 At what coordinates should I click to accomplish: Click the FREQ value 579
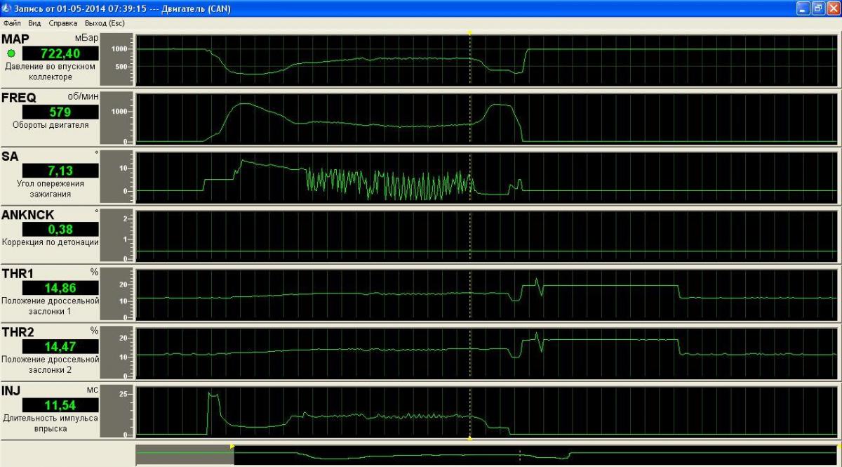60,112
